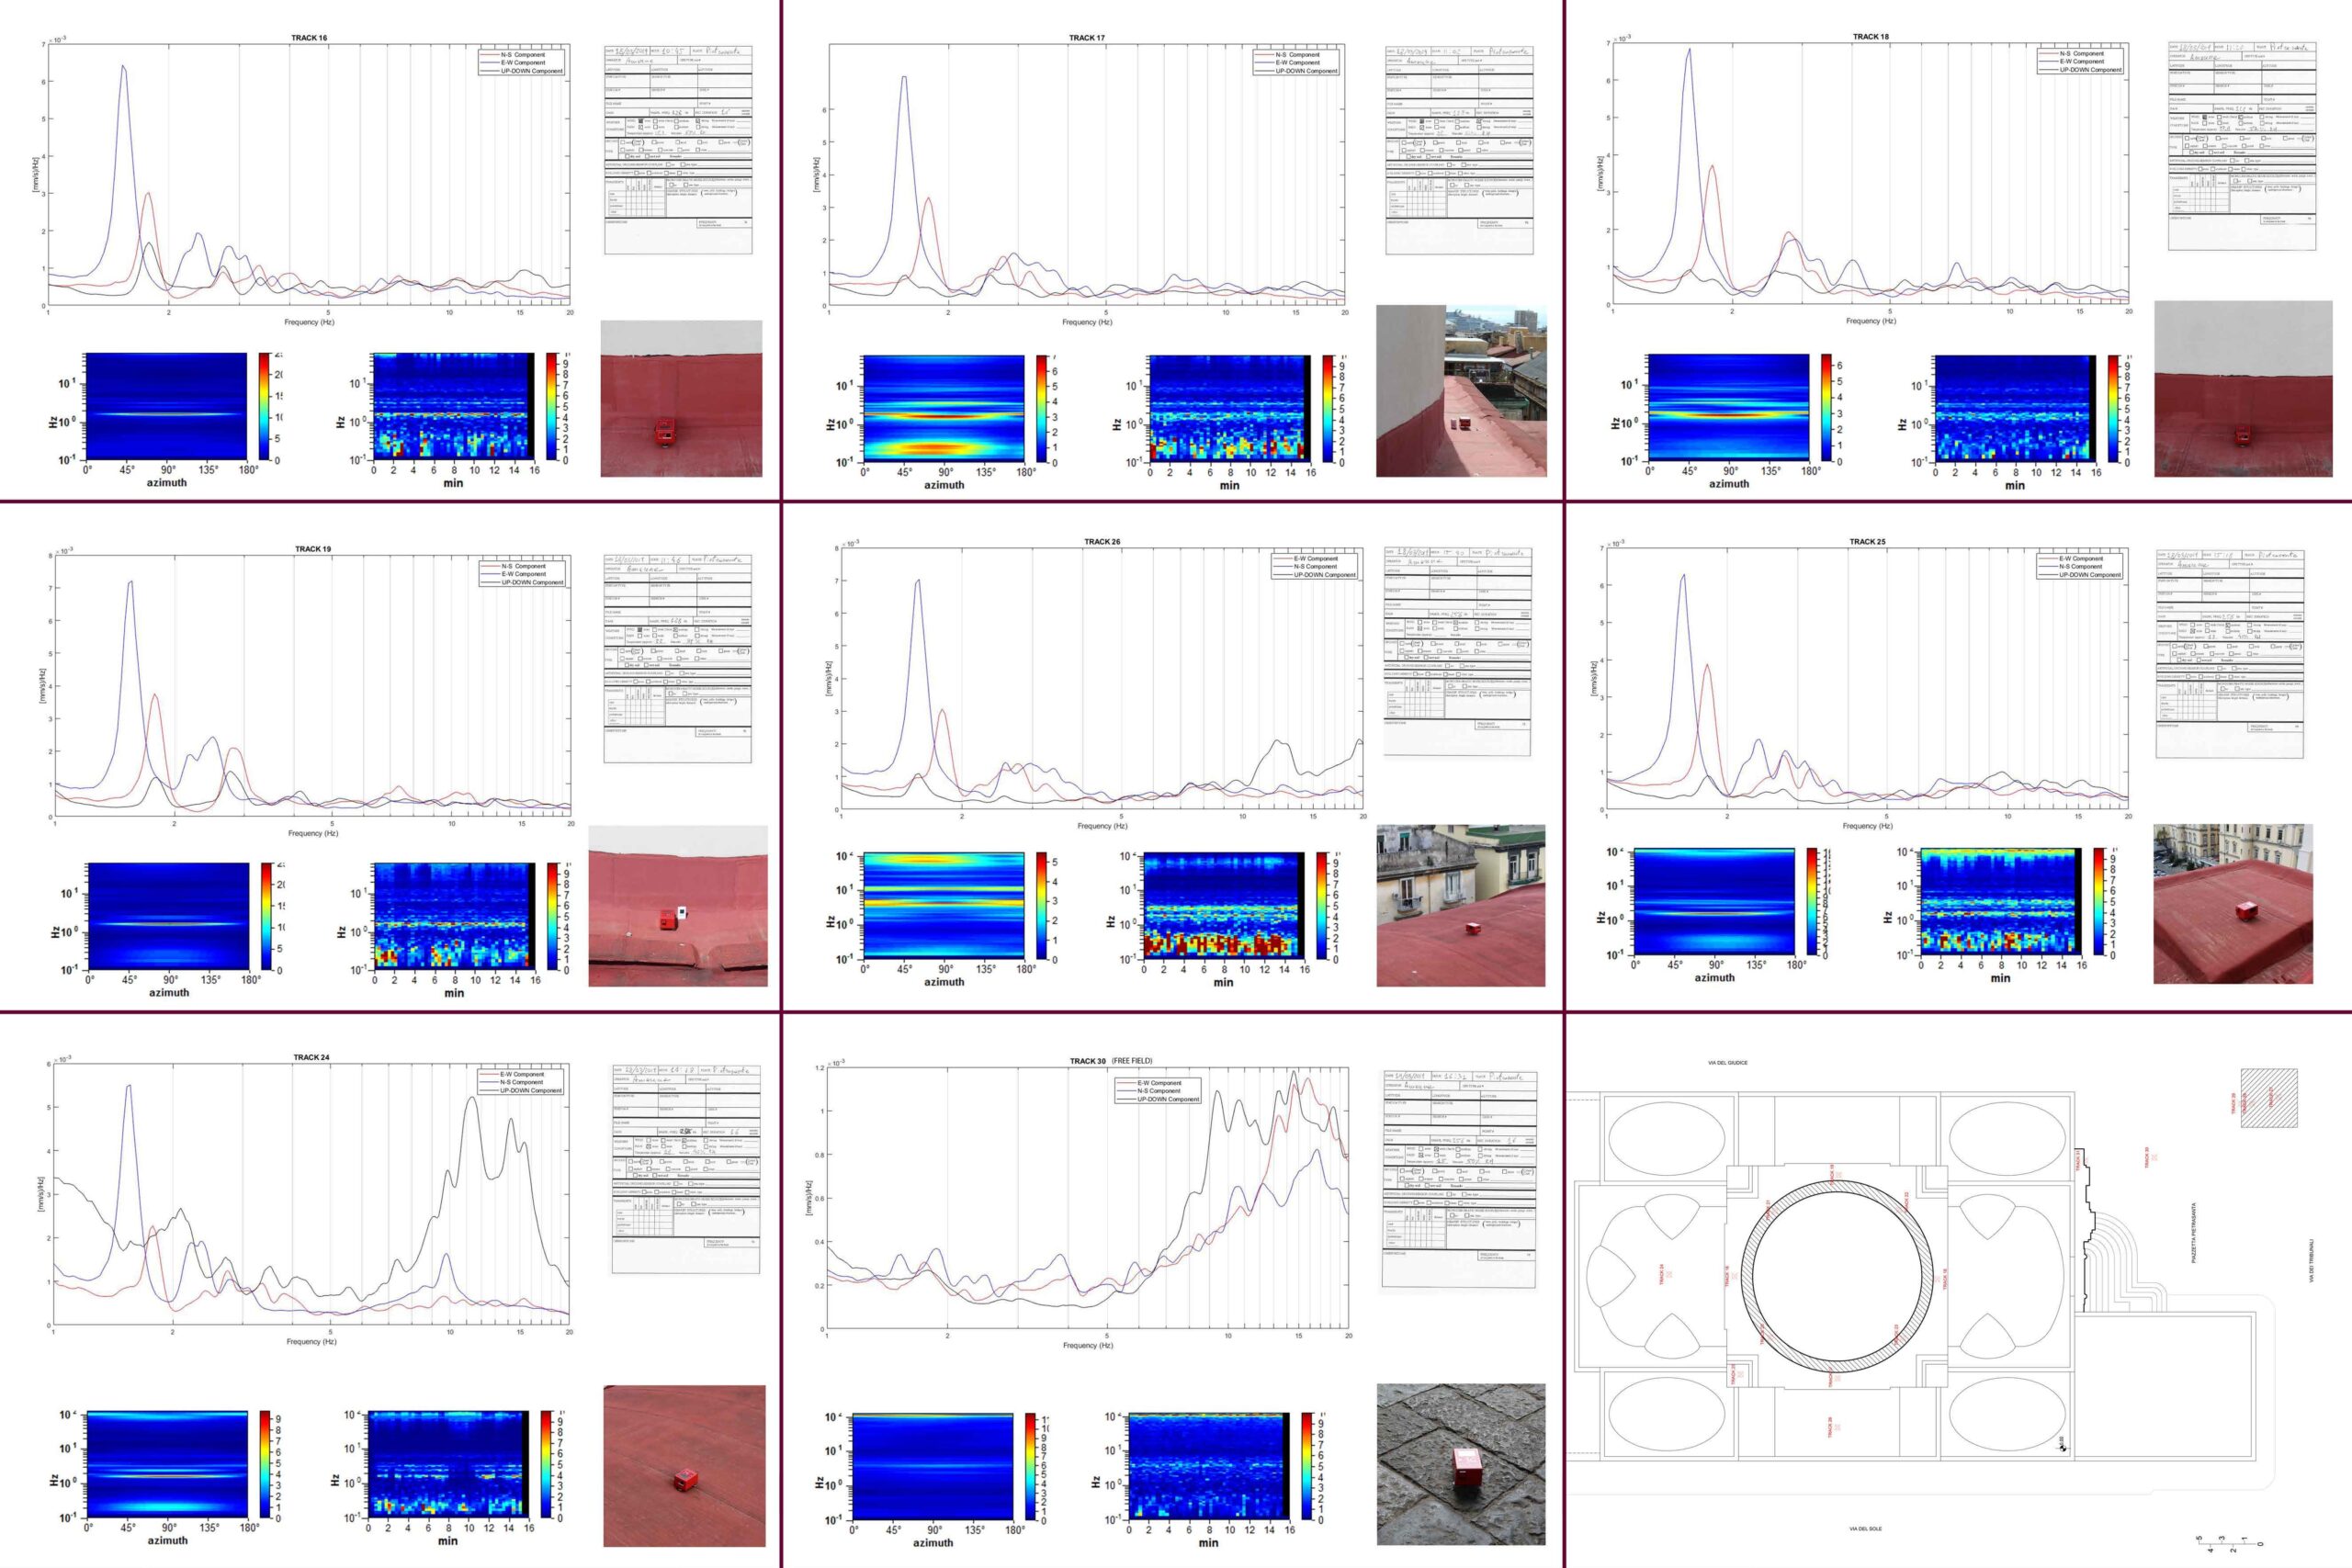The width and height of the screenshot is (2352, 1568).
Task: Click the TRACK 16 plot title
Action: click(x=309, y=38)
